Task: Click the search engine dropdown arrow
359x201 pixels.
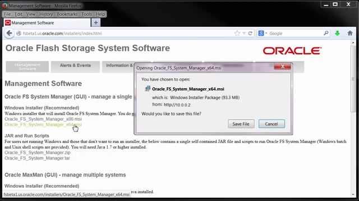Action: click(266, 33)
